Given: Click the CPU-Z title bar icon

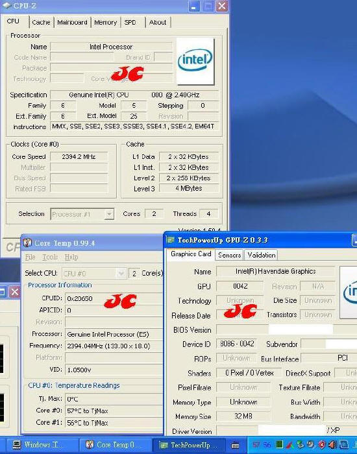Looking at the screenshot, I should pyautogui.click(x=7, y=5).
